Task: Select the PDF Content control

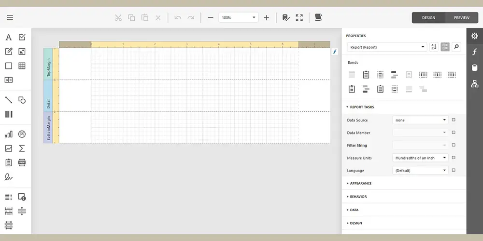Action: pos(22,162)
